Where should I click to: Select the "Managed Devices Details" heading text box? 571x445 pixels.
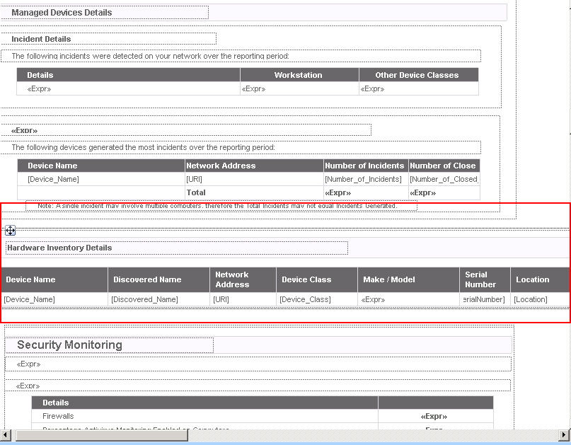pyautogui.click(x=105, y=13)
